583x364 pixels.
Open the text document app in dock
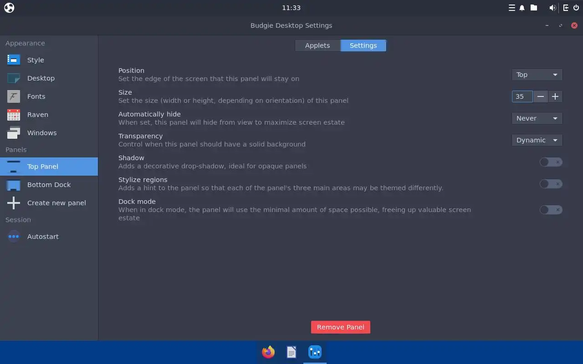[x=291, y=352]
